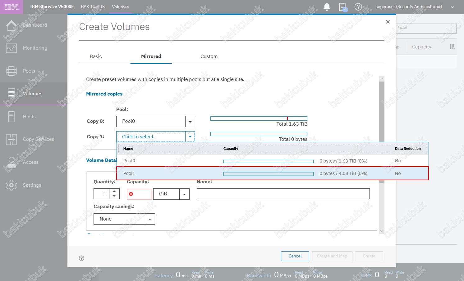Click the Filter field in Volumes page
The width and height of the screenshot is (464, 281).
pos(426,28)
